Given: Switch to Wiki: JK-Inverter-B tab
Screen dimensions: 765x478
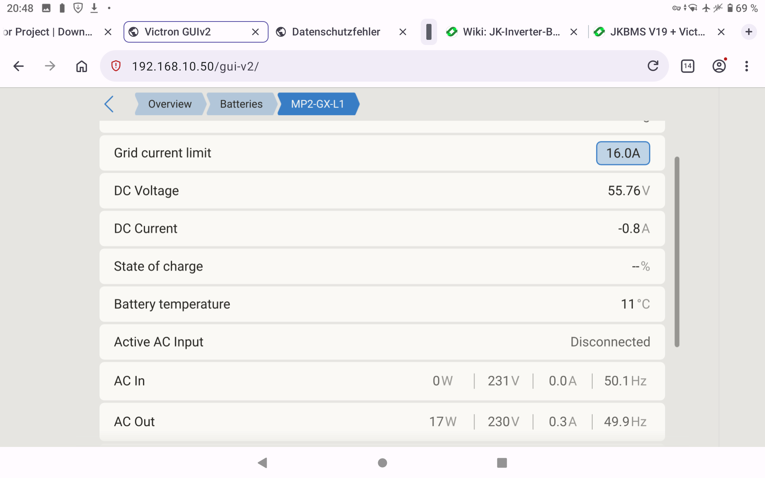Looking at the screenshot, I should click(x=511, y=32).
